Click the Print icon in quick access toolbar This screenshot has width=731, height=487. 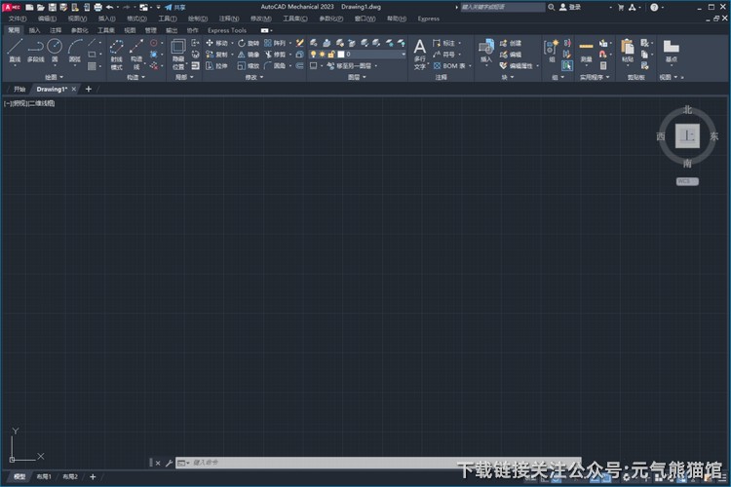97,7
